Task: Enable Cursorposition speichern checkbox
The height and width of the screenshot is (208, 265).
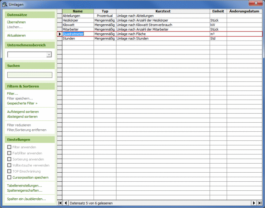Action: click(x=9, y=177)
